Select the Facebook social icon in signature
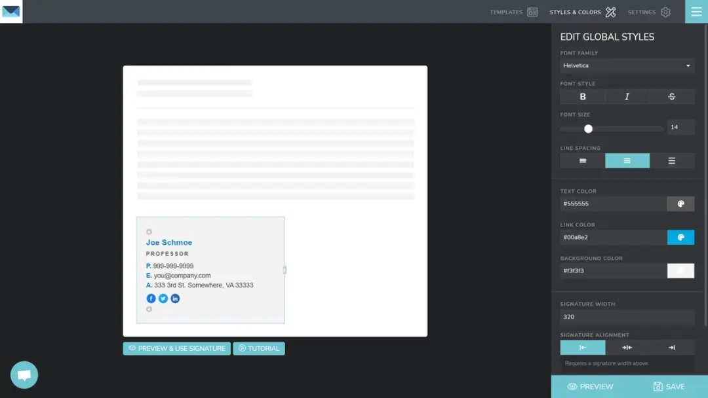708x398 pixels. click(x=151, y=298)
